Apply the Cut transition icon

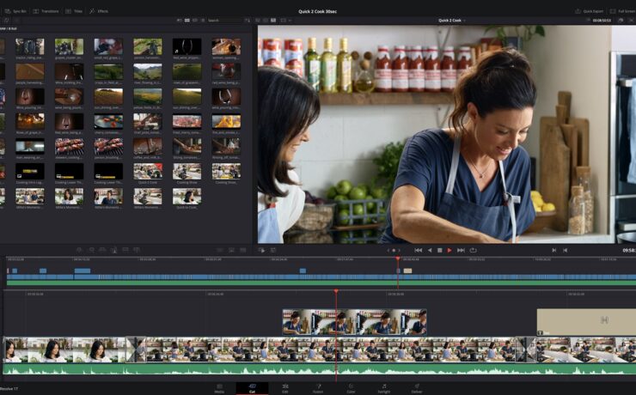coord(219,251)
